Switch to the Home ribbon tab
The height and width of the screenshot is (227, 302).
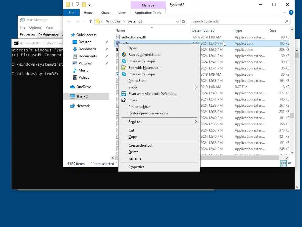pos(88,13)
